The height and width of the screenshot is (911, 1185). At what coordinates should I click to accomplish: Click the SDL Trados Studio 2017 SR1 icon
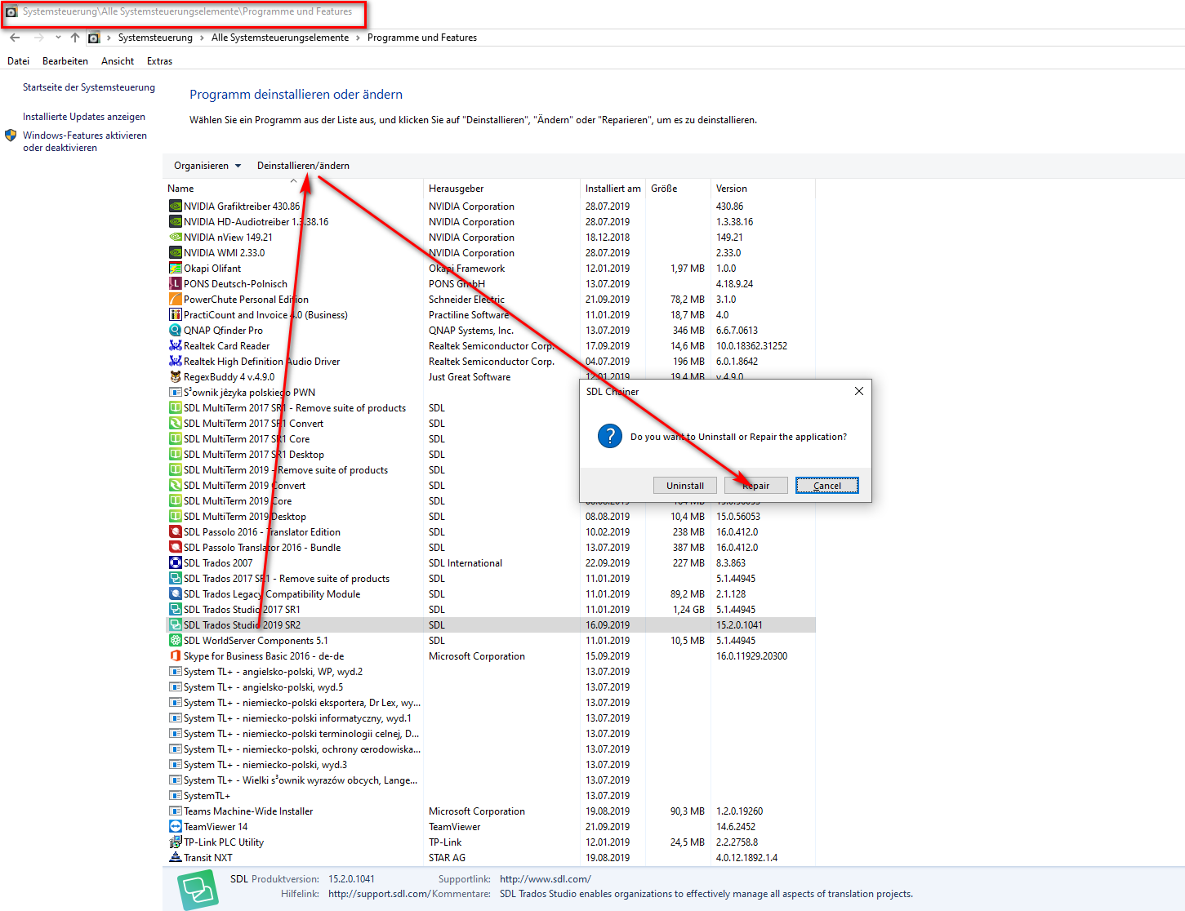[x=175, y=610]
